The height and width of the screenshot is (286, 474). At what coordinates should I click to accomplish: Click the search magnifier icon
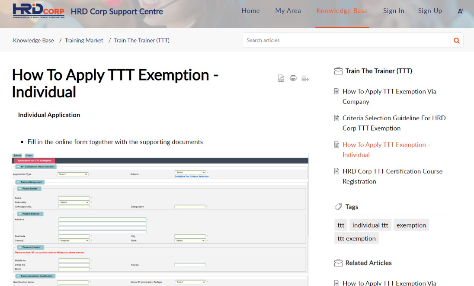pyautogui.click(x=456, y=41)
